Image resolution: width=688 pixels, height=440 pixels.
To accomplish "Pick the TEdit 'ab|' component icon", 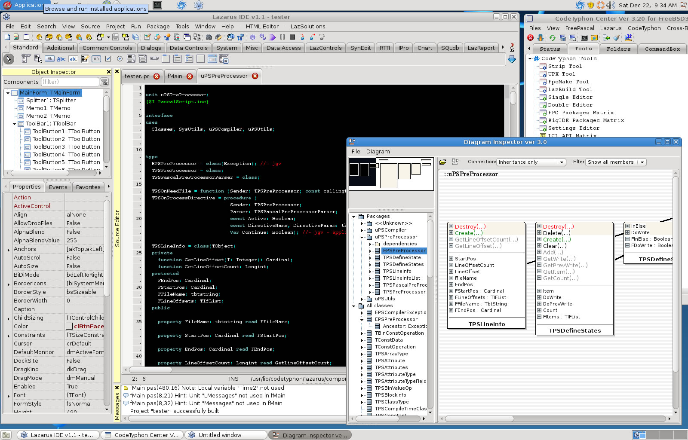I will 73,59.
